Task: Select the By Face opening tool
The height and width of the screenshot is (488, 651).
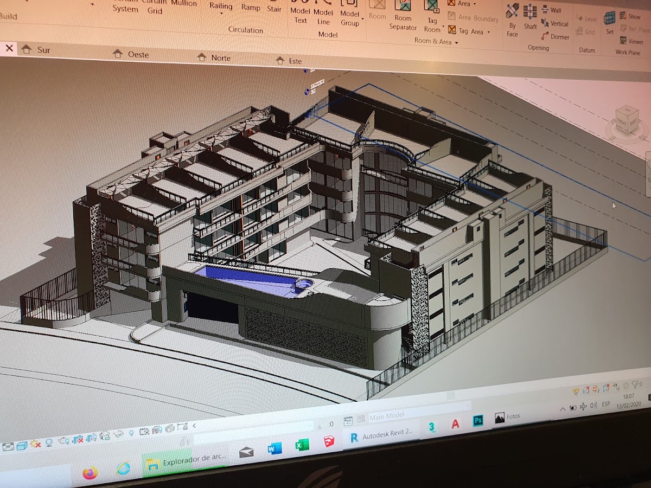Action: point(512,20)
